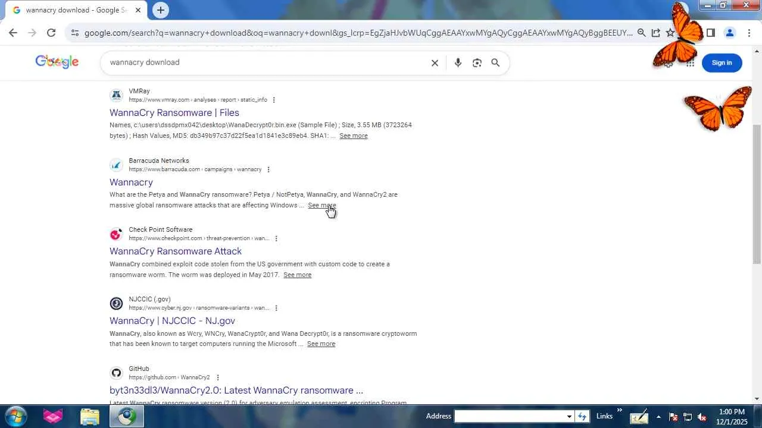This screenshot has height=428, width=762.
Task: Click the Show desktop strip on taskbar
Action: [x=758, y=417]
